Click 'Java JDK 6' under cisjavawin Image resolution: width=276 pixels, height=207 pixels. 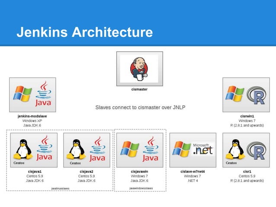click(x=139, y=181)
